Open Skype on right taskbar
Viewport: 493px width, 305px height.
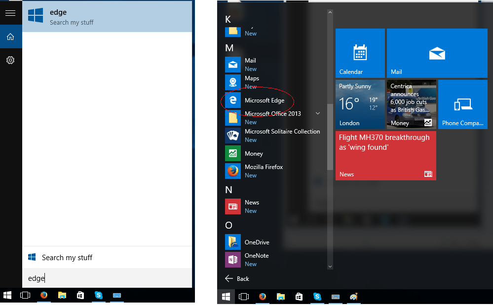pos(317,297)
